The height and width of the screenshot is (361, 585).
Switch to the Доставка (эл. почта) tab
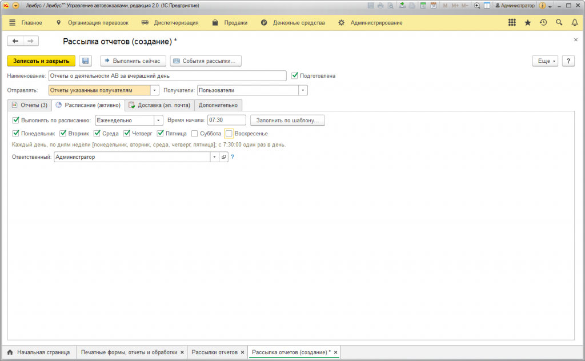pyautogui.click(x=159, y=105)
